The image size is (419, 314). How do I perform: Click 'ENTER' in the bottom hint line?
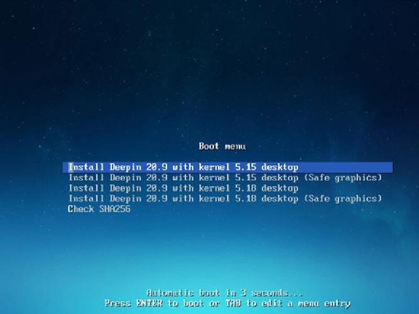point(149,303)
